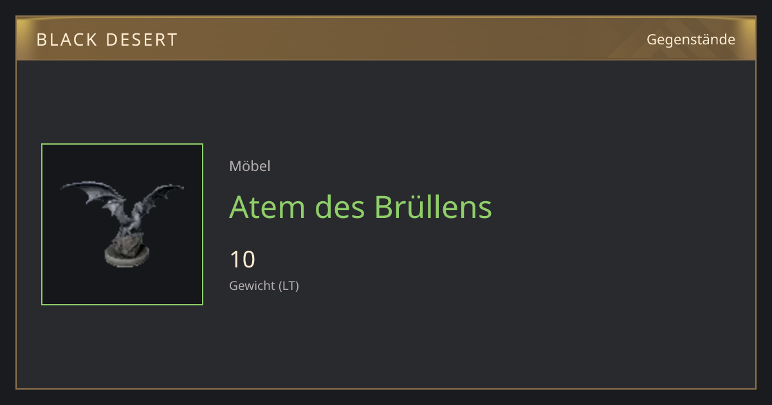Open the Atem des Brüllens item title
Image resolution: width=772 pixels, height=405 pixels.
[x=360, y=207]
